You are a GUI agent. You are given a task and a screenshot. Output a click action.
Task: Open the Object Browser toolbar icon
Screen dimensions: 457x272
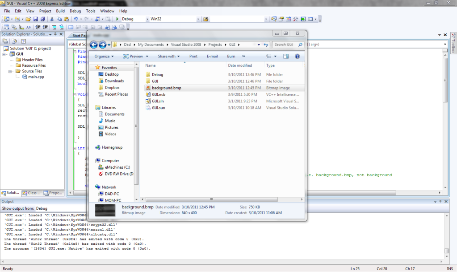(x=288, y=19)
